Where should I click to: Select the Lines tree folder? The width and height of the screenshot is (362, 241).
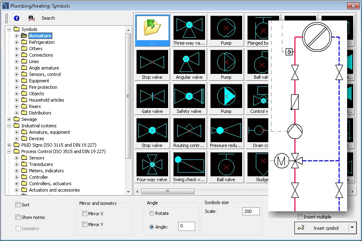tap(34, 61)
